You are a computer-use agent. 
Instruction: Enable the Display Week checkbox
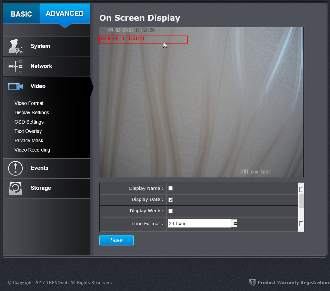[170, 211]
